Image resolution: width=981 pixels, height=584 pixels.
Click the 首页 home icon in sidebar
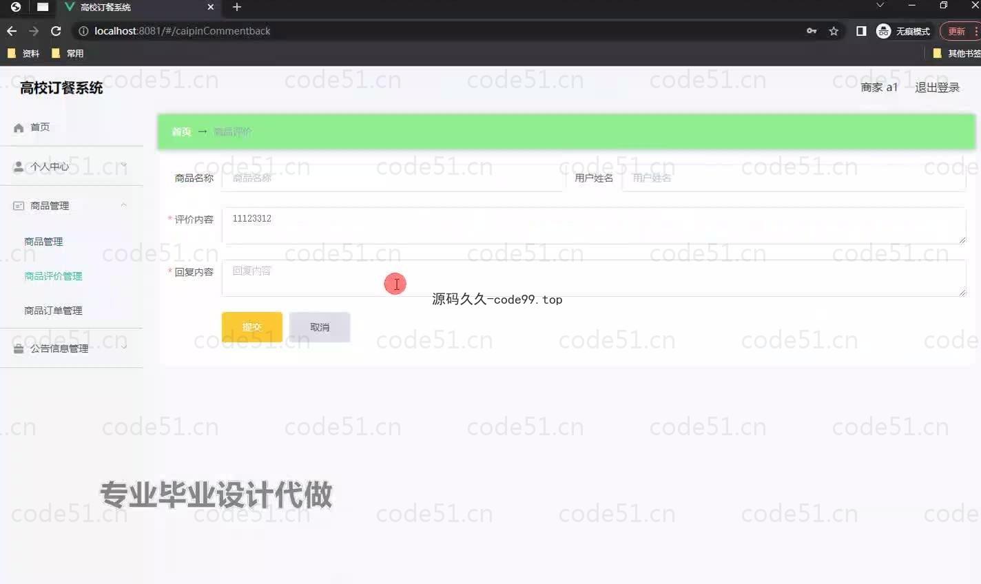click(19, 127)
